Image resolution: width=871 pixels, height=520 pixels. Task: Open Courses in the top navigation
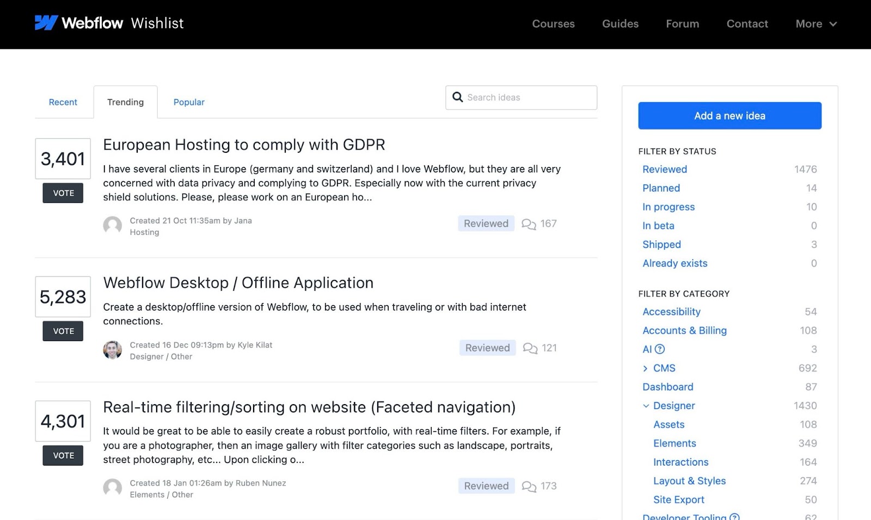pos(554,24)
